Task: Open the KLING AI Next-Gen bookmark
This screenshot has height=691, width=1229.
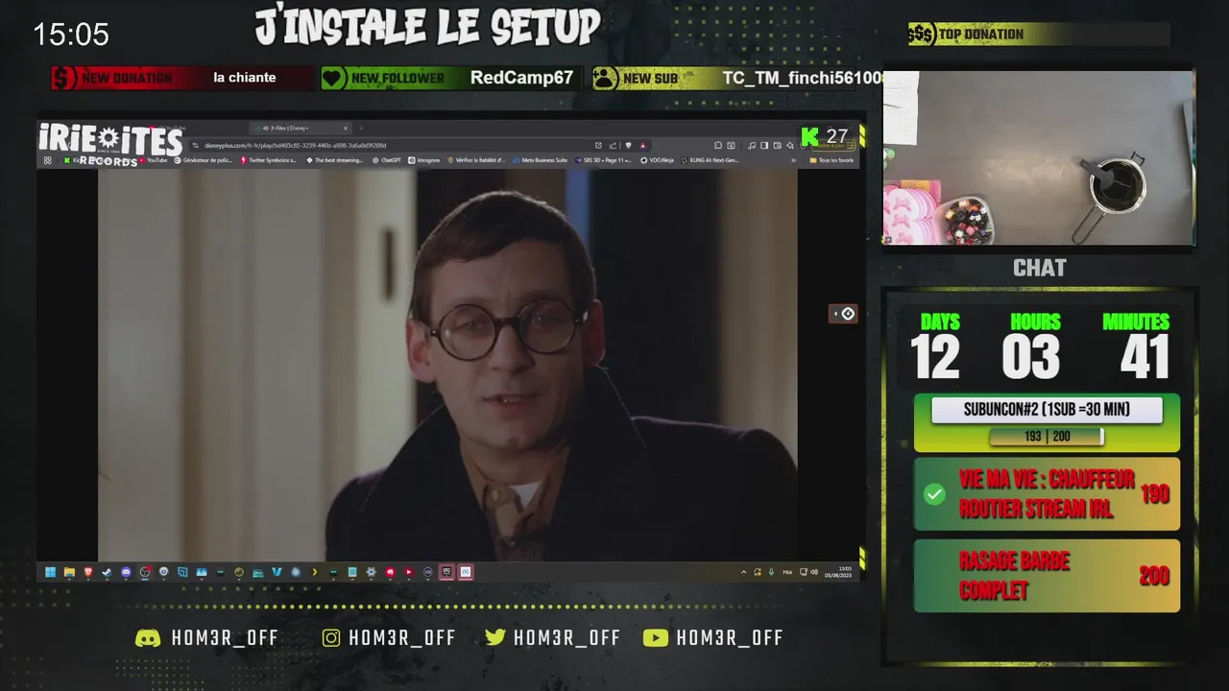Action: (710, 160)
